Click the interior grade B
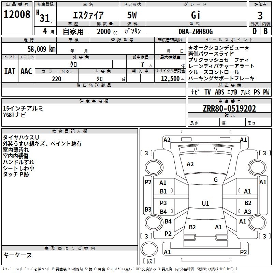 click(265, 31)
